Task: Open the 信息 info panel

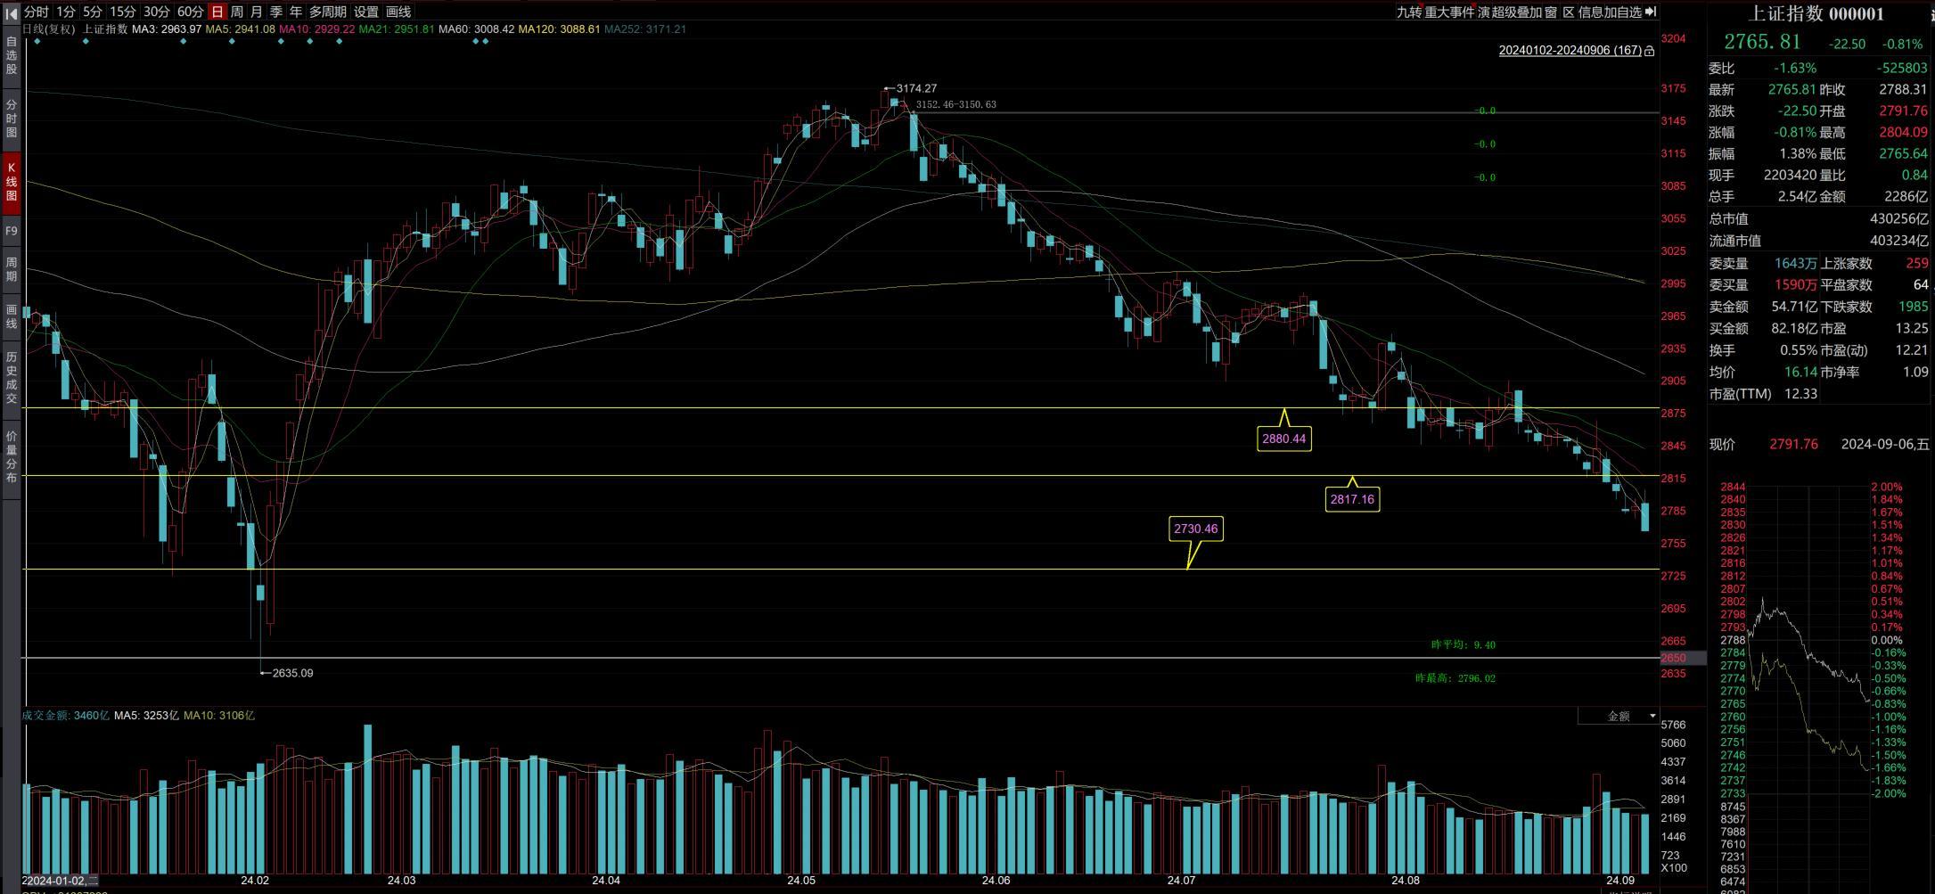Action: [x=1591, y=12]
